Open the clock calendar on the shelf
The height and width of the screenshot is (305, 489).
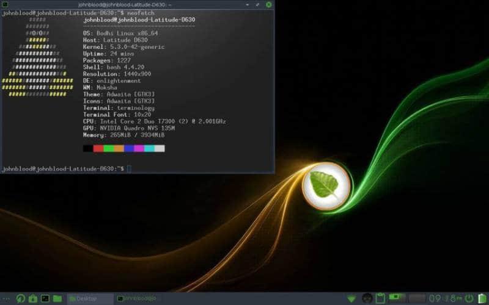444,298
